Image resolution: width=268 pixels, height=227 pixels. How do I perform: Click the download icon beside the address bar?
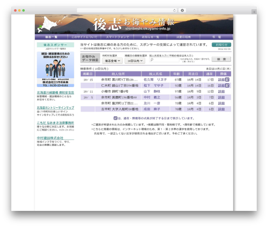pos(182,10)
